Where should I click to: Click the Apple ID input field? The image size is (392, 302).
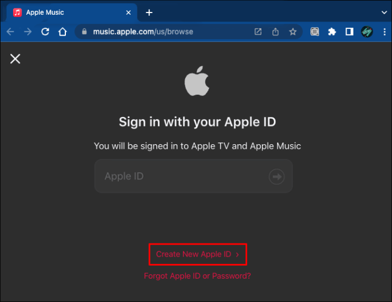click(x=194, y=176)
